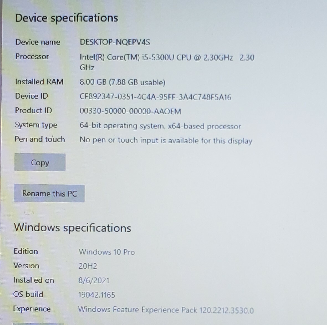Click the Installed RAM label
The height and width of the screenshot is (325, 327).
[x=39, y=82]
